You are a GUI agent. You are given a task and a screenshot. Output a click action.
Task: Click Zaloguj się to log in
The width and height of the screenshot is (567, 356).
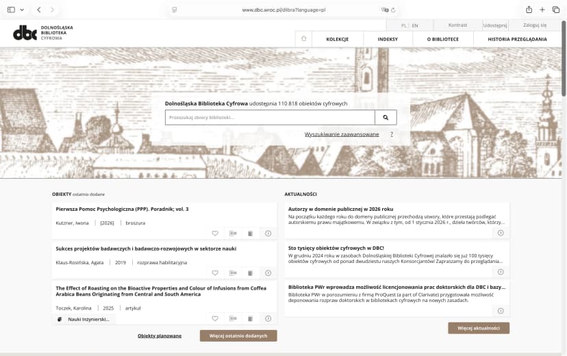coord(534,25)
